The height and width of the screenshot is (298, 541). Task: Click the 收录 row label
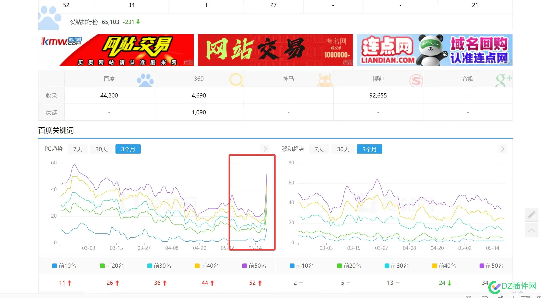point(51,95)
